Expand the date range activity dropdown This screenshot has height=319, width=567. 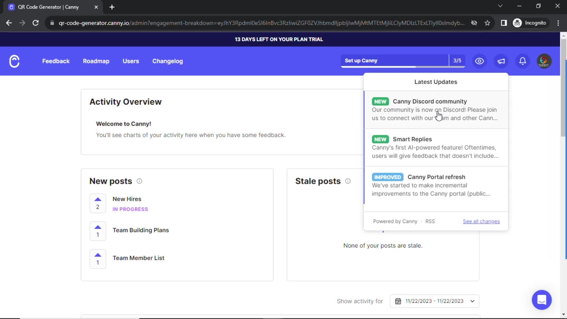[435, 301]
